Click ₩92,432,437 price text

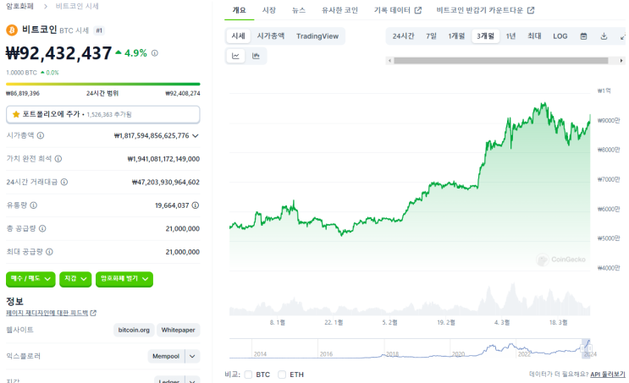pos(58,53)
